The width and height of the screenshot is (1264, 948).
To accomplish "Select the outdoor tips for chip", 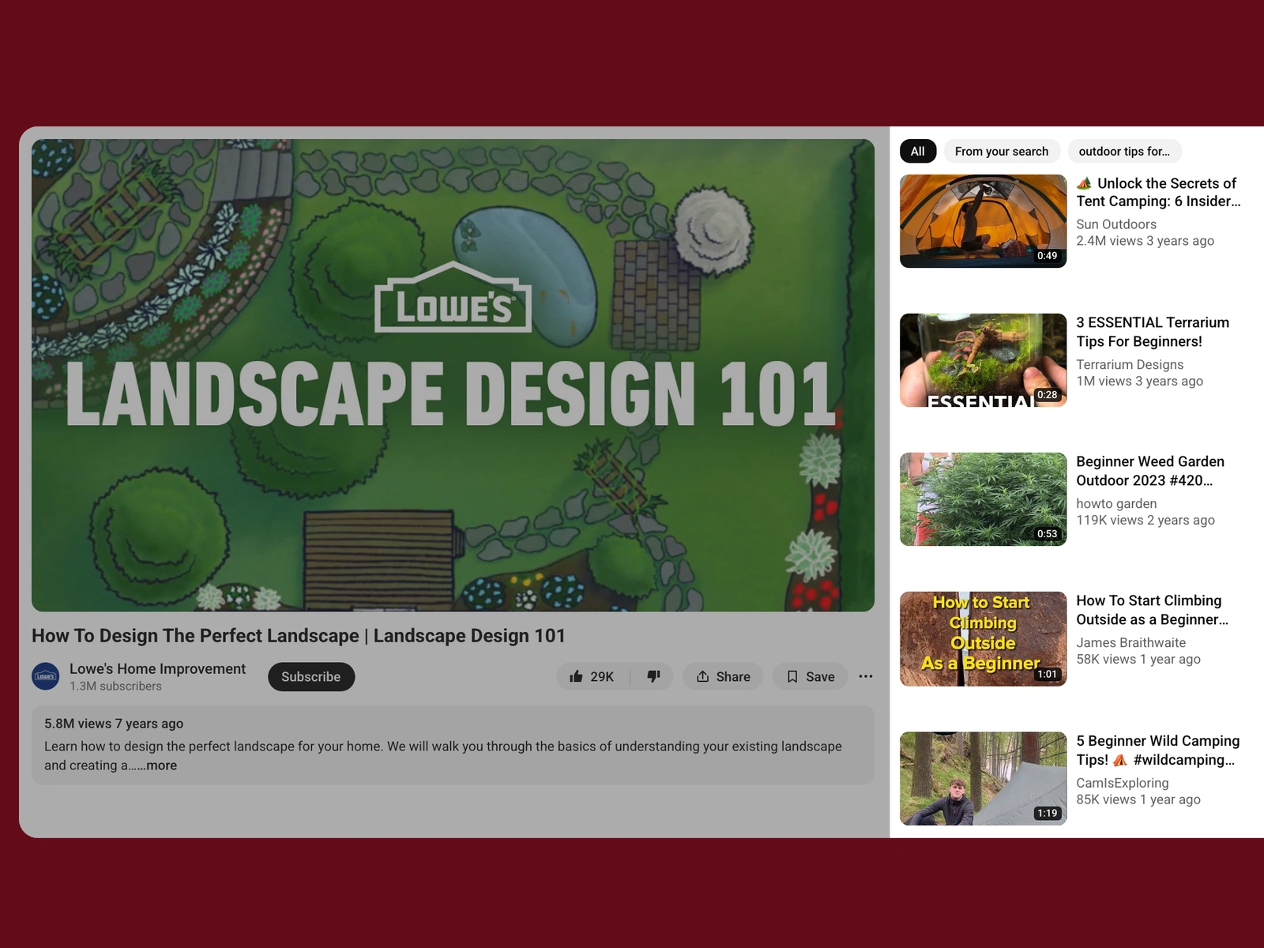I will click(x=1124, y=151).
